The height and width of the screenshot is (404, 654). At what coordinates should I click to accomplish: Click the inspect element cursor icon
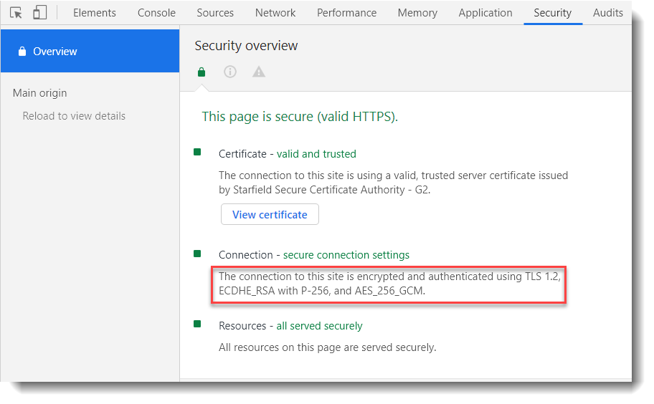click(x=16, y=13)
